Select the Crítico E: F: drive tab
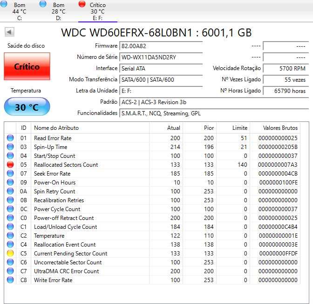The width and height of the screenshot is (313, 304). coord(98,11)
